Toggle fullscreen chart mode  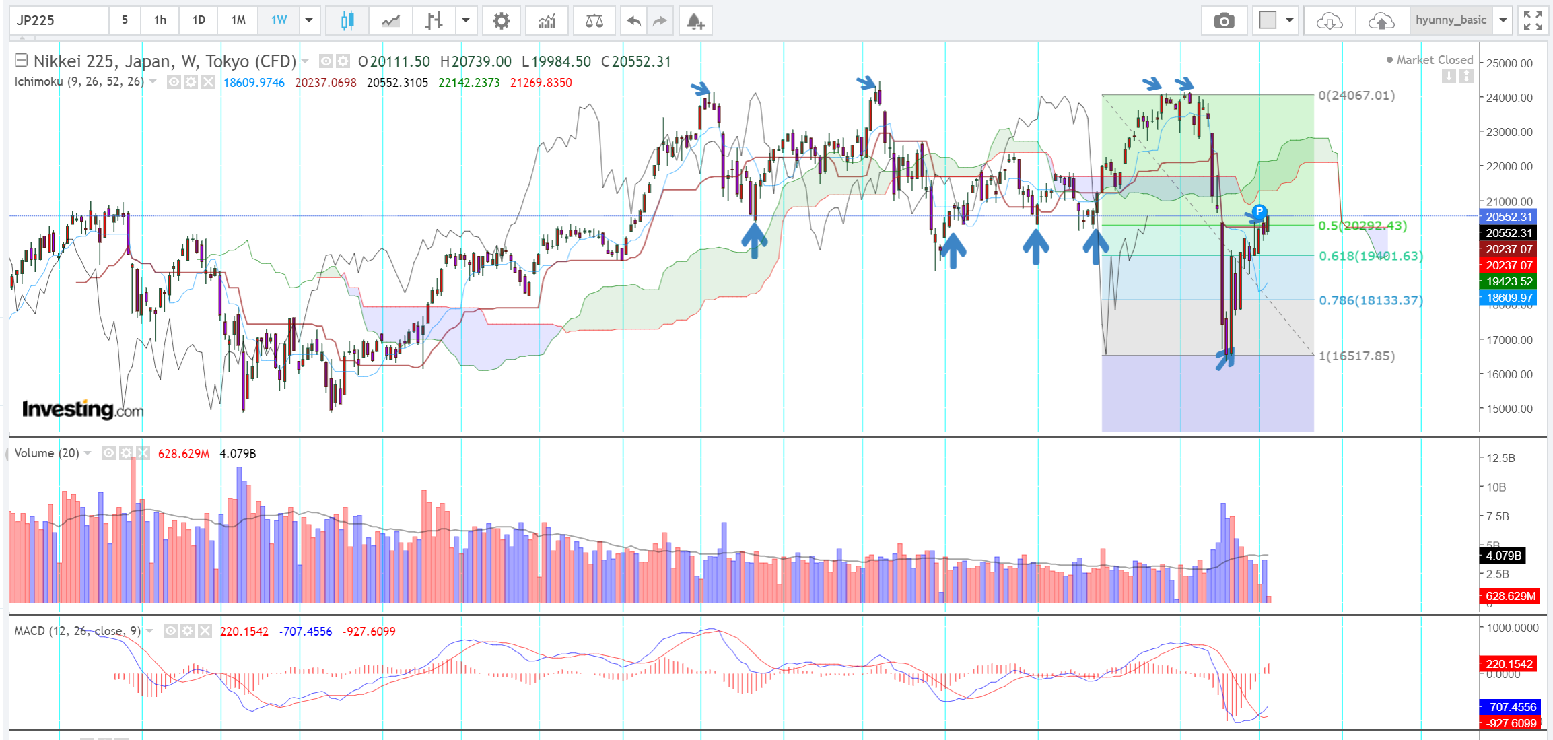[x=1533, y=21]
